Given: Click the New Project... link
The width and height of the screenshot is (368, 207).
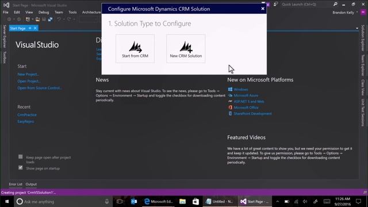Looking at the screenshot, I should 28,74.
